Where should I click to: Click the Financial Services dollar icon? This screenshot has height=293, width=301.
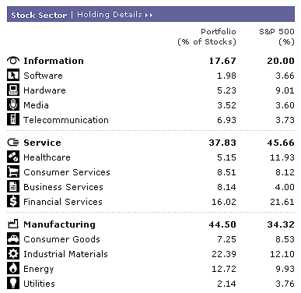click(x=13, y=202)
